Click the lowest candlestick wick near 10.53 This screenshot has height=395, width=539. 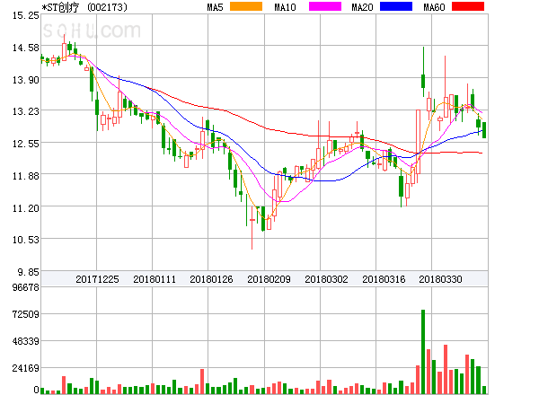pyautogui.click(x=252, y=227)
